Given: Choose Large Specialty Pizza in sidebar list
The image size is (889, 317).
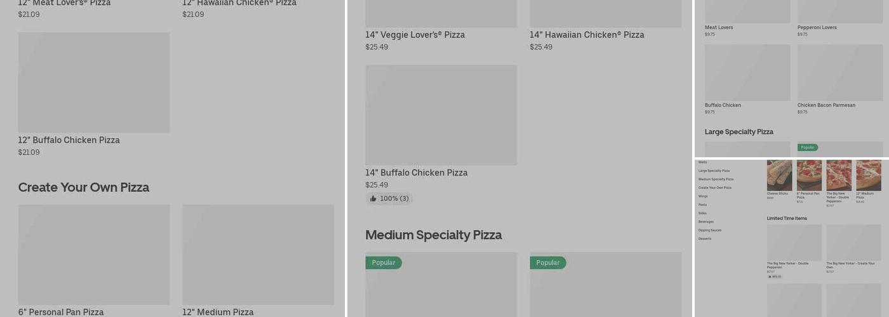Looking at the screenshot, I should [x=714, y=171].
